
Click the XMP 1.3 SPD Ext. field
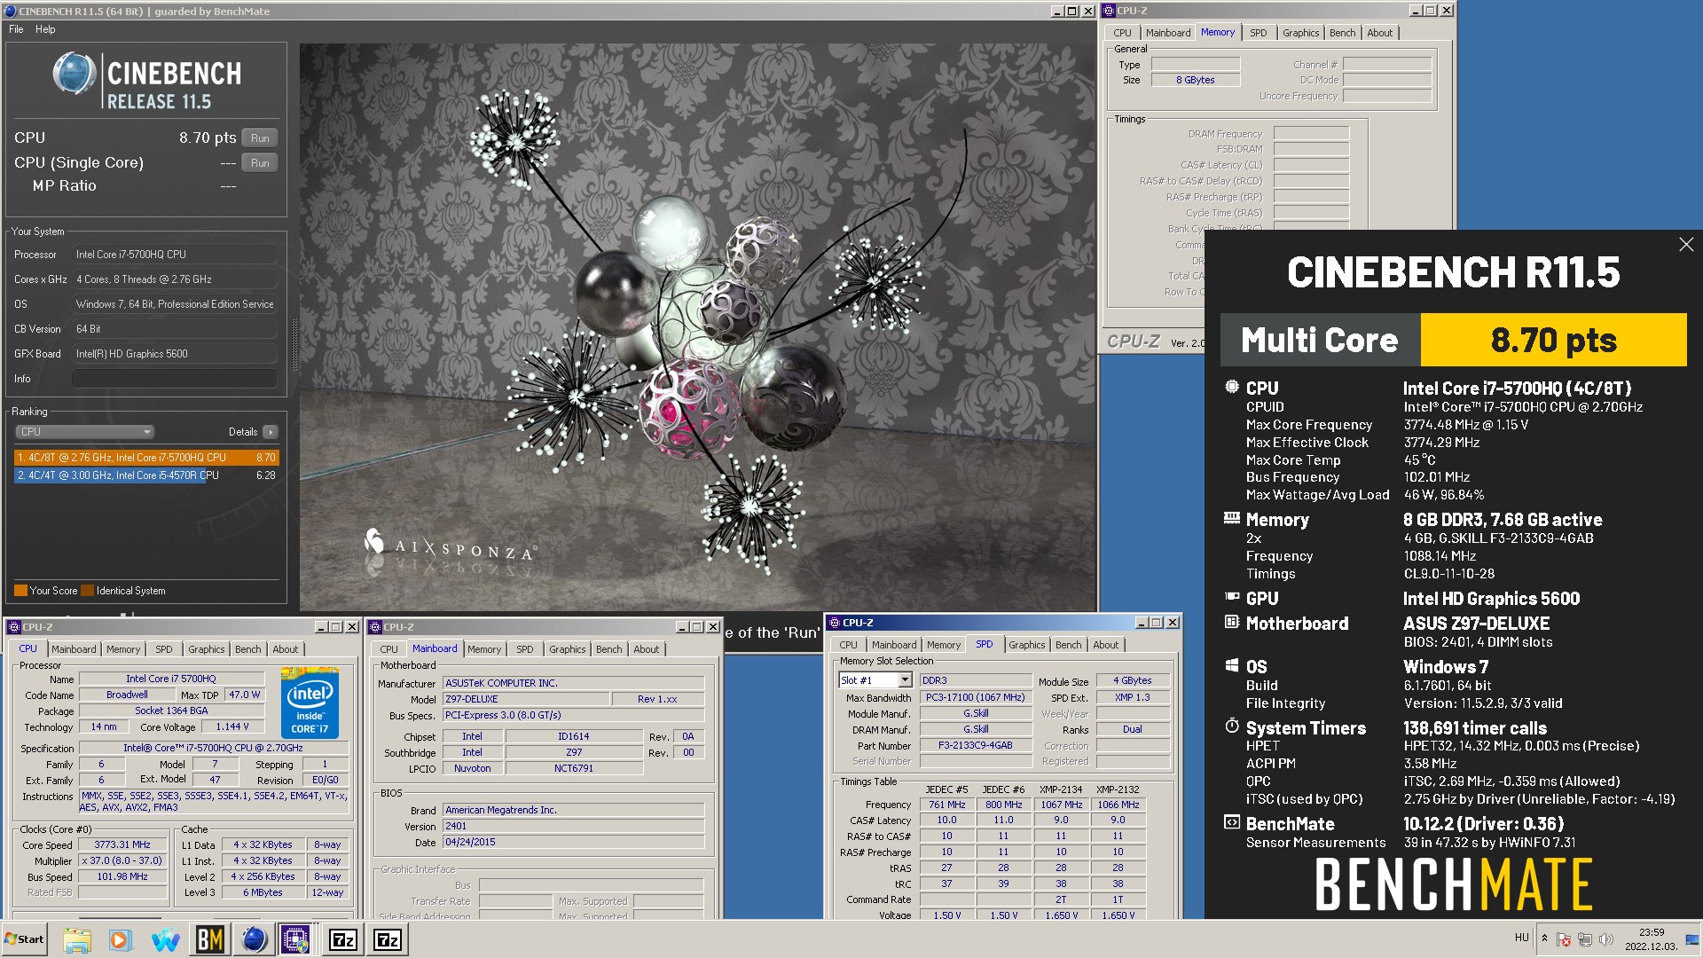(x=1132, y=698)
